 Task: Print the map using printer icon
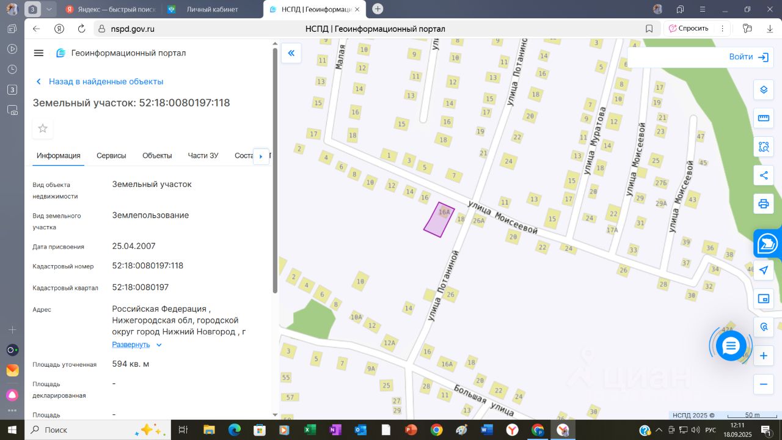[x=763, y=204]
